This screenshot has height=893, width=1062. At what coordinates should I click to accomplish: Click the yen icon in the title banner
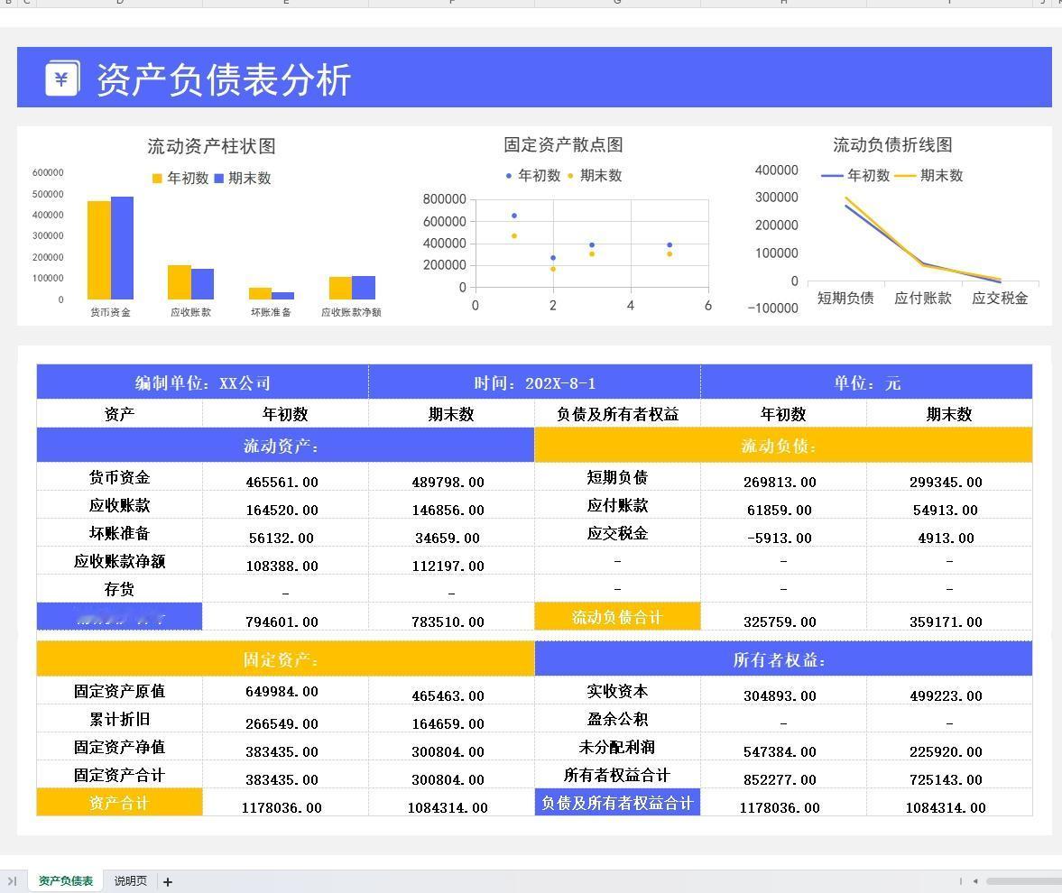coord(62,78)
